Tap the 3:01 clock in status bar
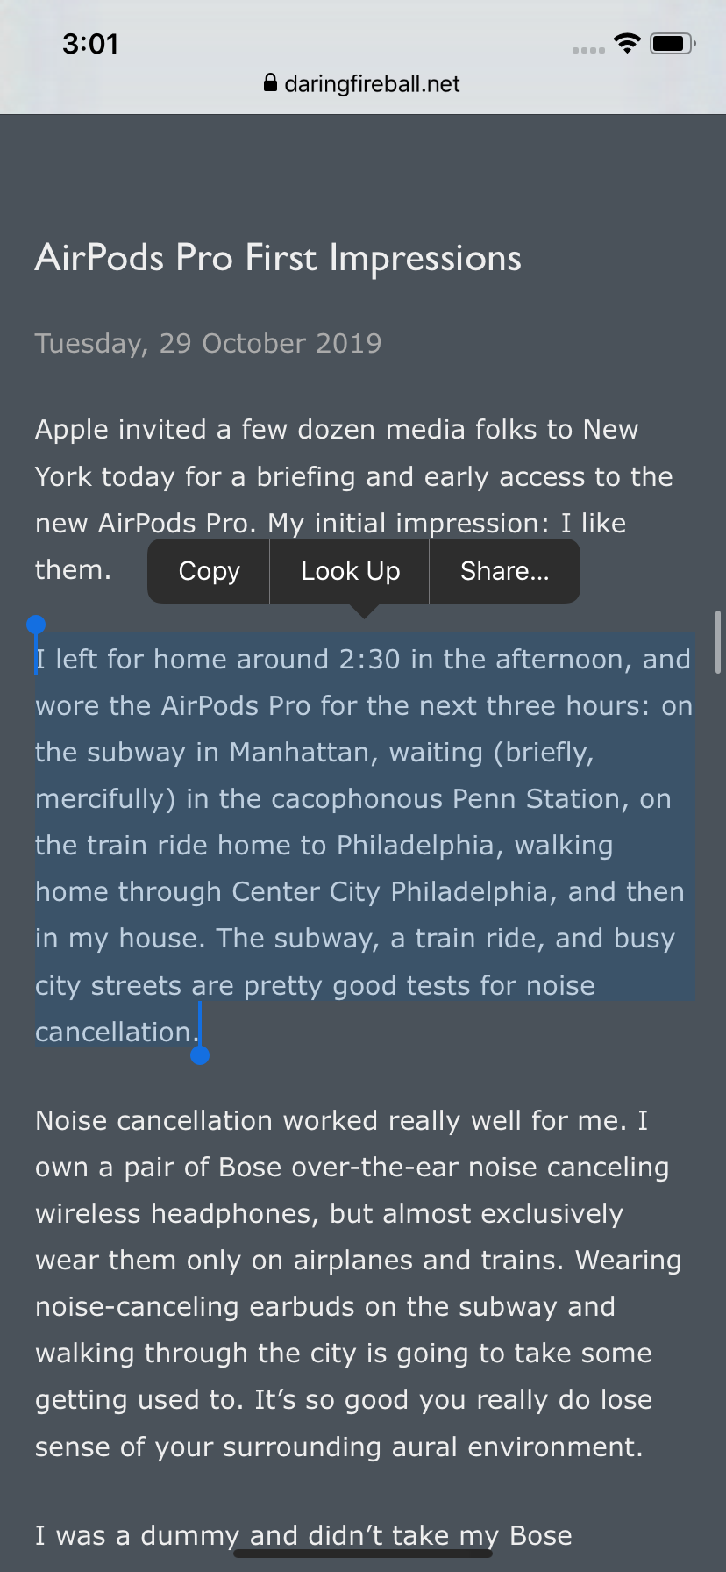The width and height of the screenshot is (726, 1572). [90, 43]
